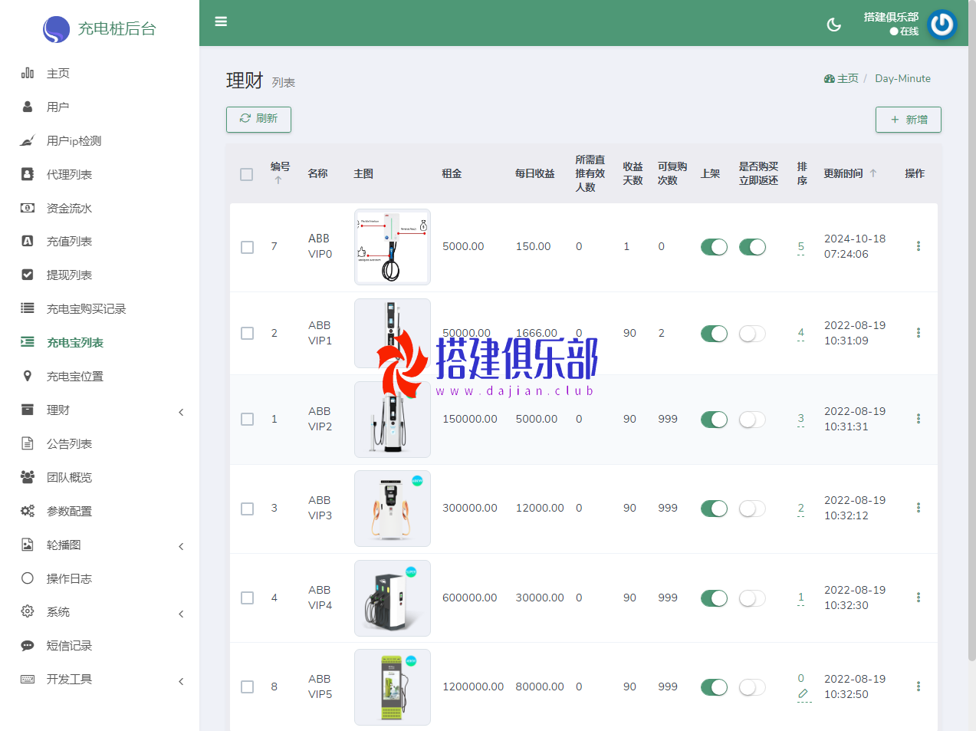The width and height of the screenshot is (976, 731).
Task: Click the 团队概览 group icon
Action: [x=28, y=477]
